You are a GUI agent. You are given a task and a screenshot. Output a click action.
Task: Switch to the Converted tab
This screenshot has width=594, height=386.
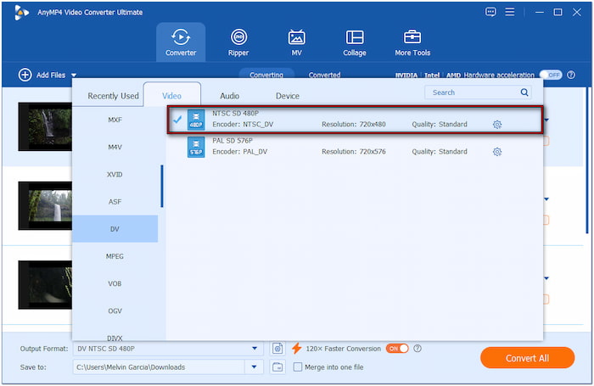tap(324, 75)
